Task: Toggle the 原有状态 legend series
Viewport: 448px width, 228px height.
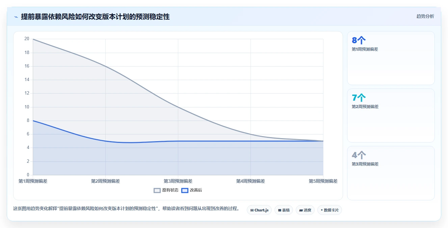Action: (x=166, y=190)
